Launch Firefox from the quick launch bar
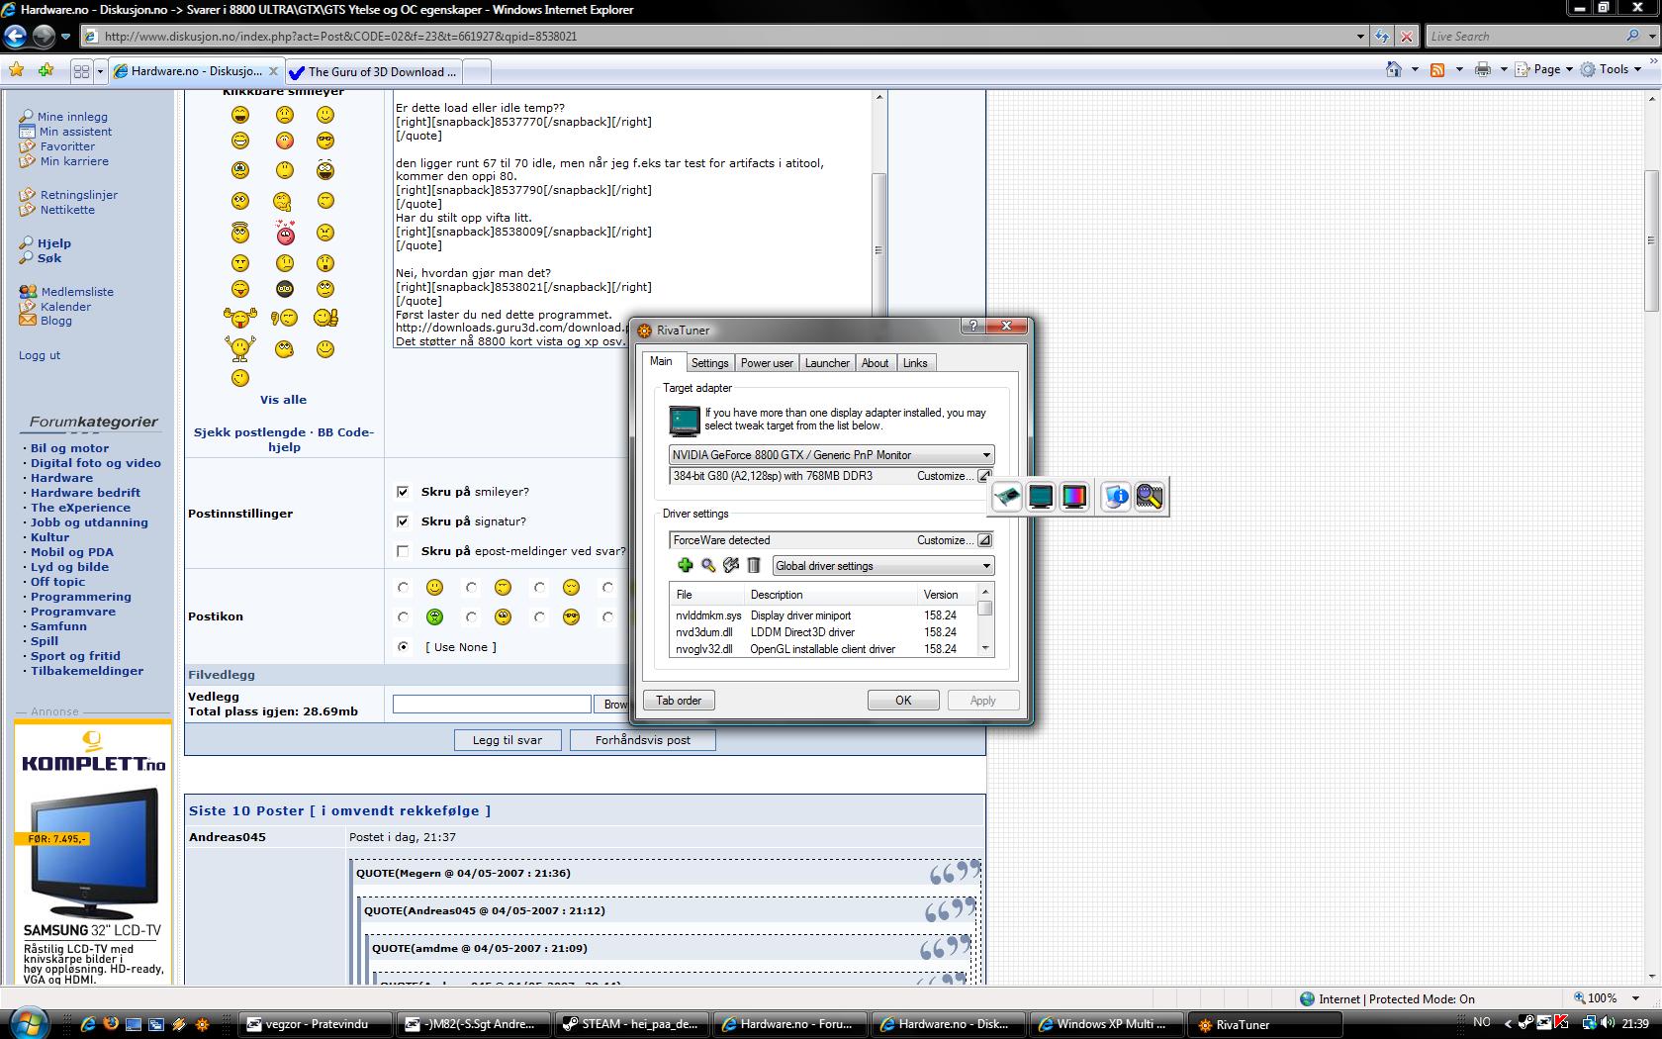The image size is (1662, 1039). [x=111, y=1024]
